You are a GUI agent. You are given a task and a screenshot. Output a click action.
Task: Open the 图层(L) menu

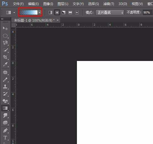tap(63, 4)
